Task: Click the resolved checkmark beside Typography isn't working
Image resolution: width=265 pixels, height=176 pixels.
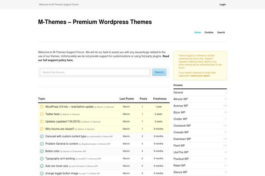Action: click(42, 159)
